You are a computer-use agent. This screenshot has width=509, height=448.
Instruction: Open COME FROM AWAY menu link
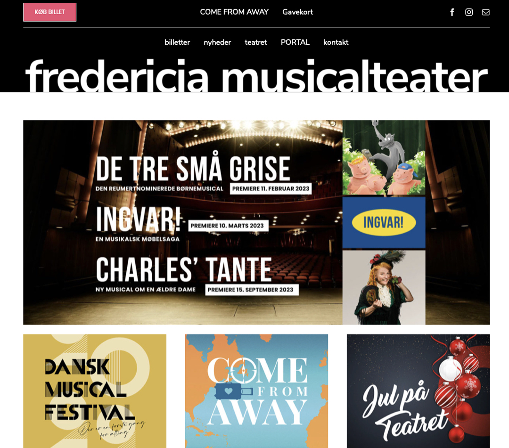point(234,12)
